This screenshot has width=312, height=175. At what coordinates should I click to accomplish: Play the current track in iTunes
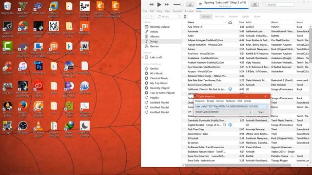click(x=159, y=4)
